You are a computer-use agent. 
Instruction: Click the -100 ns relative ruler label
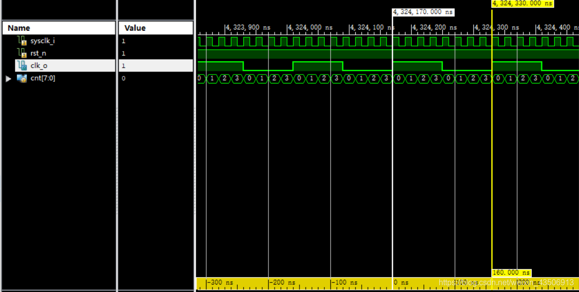344,283
